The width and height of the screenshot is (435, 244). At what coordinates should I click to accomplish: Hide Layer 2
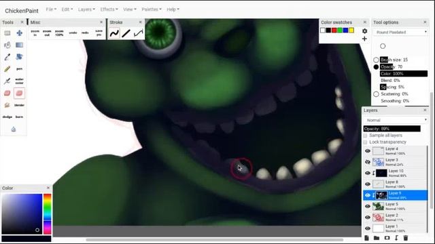click(368, 218)
